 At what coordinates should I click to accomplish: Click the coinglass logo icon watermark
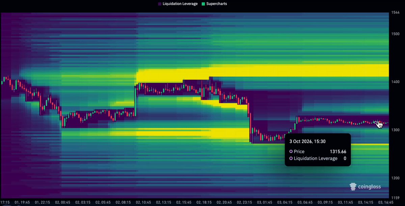point(353,186)
